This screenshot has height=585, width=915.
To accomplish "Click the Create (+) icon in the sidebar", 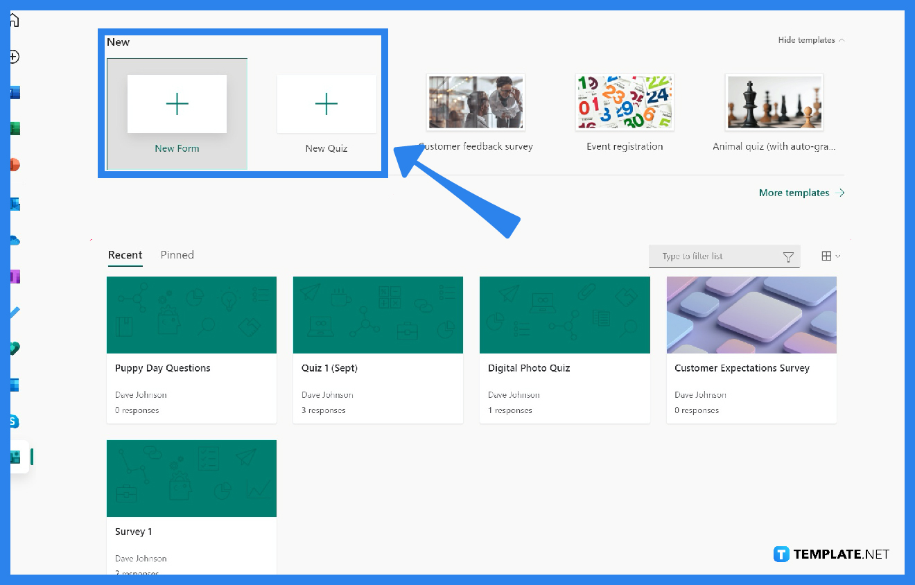I will (x=12, y=57).
